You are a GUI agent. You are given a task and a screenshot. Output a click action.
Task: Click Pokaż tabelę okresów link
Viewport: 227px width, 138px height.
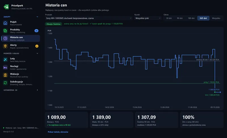58,132
